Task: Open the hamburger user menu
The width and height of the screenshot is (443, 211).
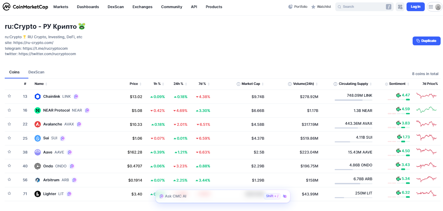Action: pos(435,7)
